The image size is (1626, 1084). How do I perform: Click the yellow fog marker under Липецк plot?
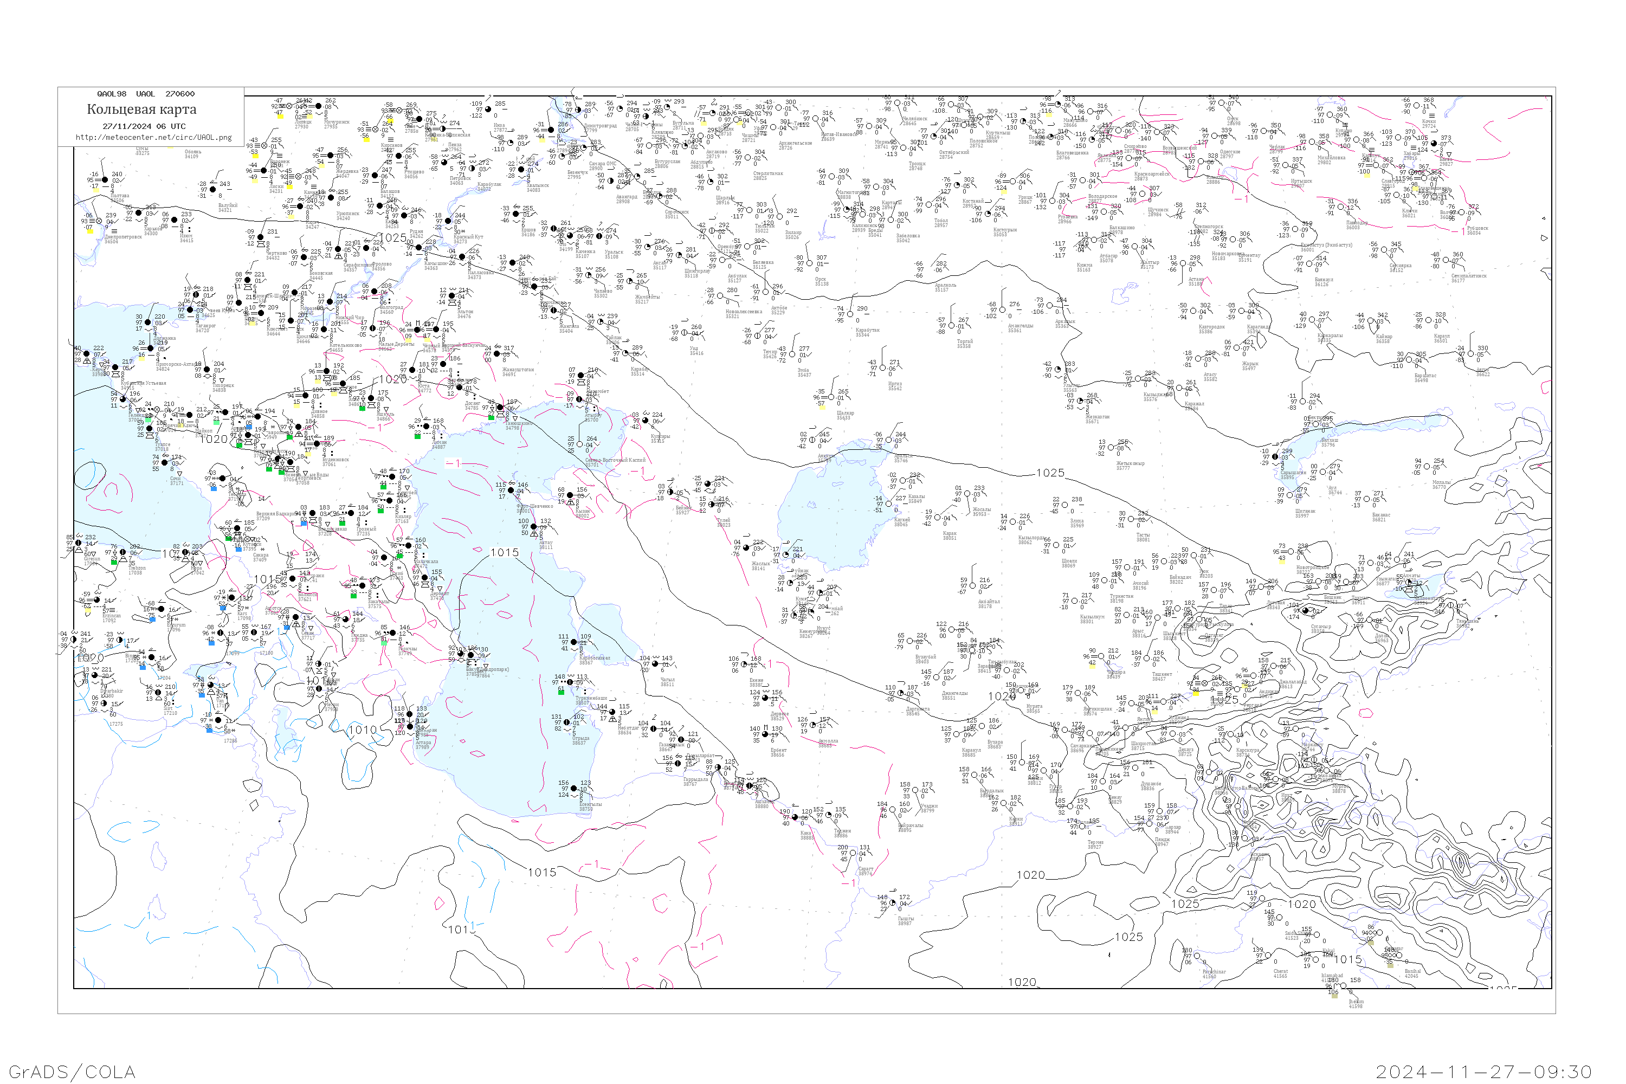(280, 116)
